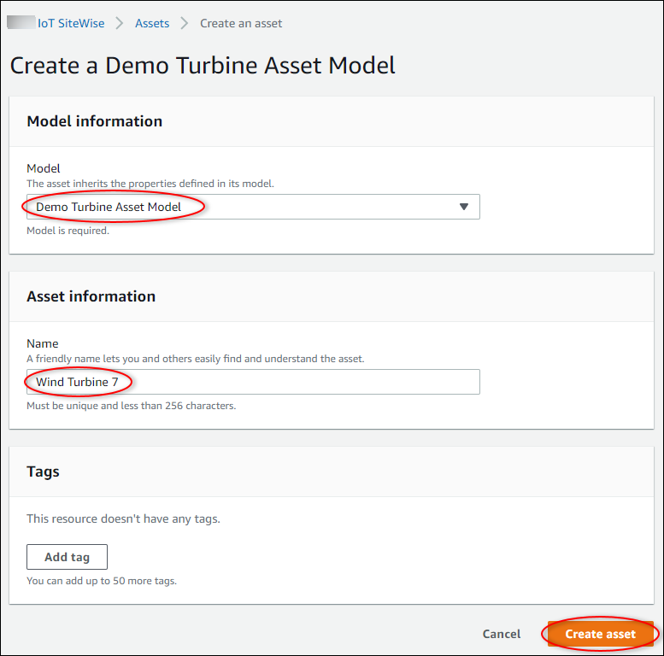Click the page title 'Create a Demo Turbine Asset Model'
The height and width of the screenshot is (656, 664).
(x=203, y=66)
